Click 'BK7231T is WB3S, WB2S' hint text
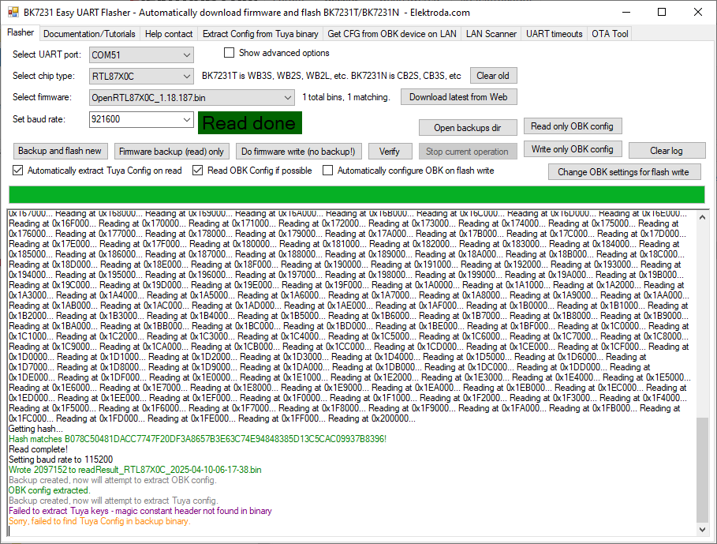Viewport: 717px width, 544px height. (x=331, y=76)
